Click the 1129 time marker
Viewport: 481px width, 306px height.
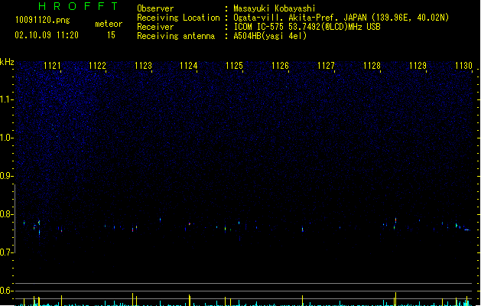tap(418, 66)
